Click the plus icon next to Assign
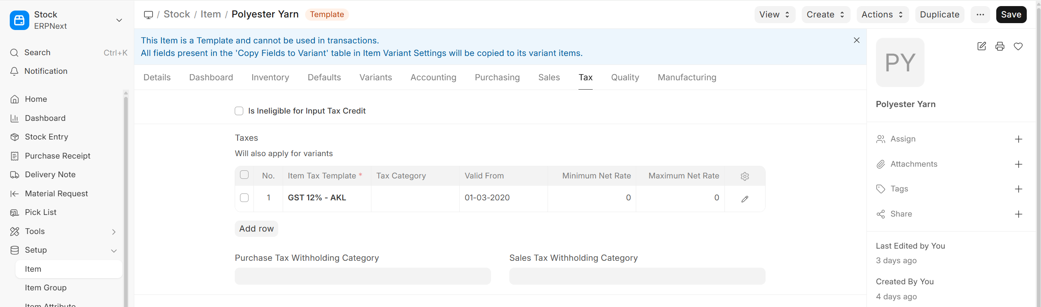This screenshot has height=307, width=1041. click(x=1018, y=139)
